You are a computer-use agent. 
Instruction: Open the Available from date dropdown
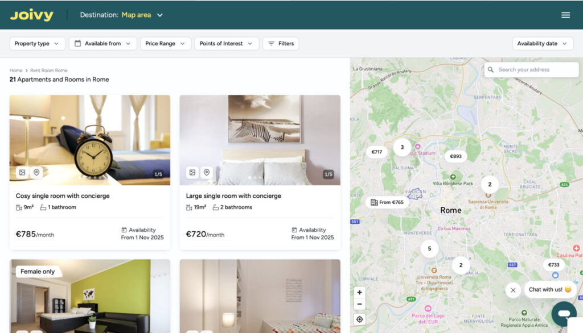pyautogui.click(x=102, y=43)
